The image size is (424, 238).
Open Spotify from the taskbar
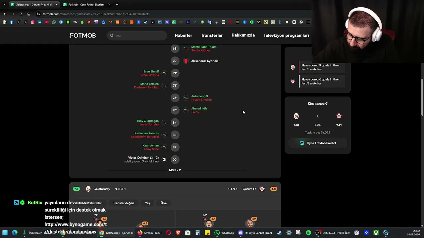308,233
